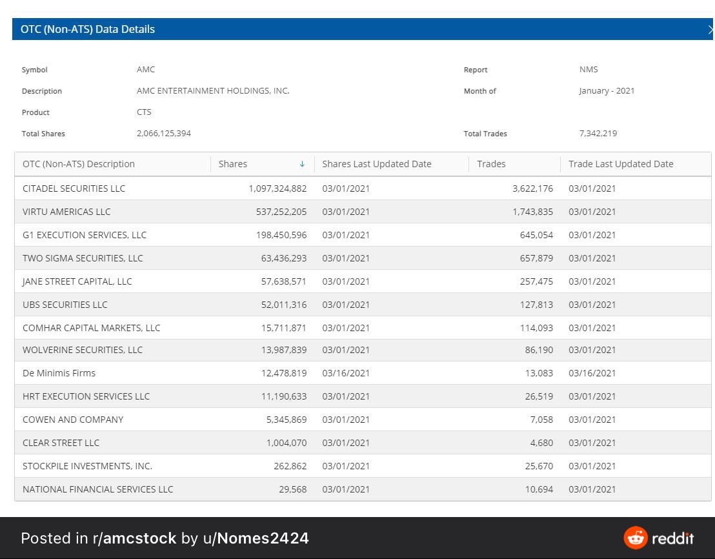The height and width of the screenshot is (559, 715).
Task: Click UBS trades value 127,813
Action: click(536, 305)
